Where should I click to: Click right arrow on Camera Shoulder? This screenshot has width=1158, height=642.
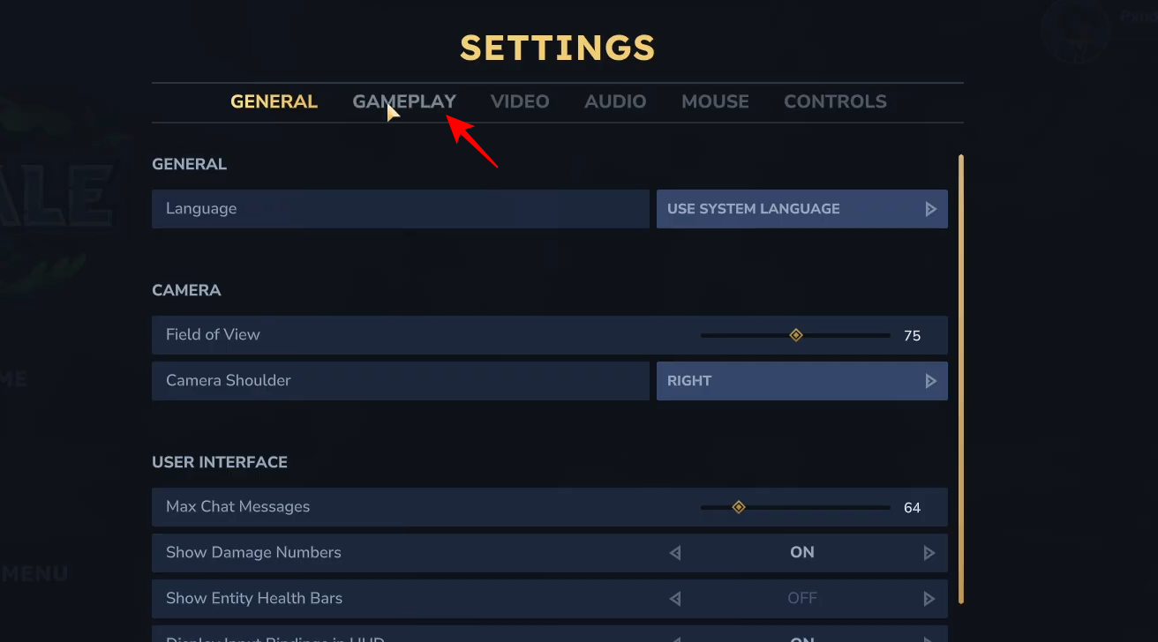[x=930, y=381]
